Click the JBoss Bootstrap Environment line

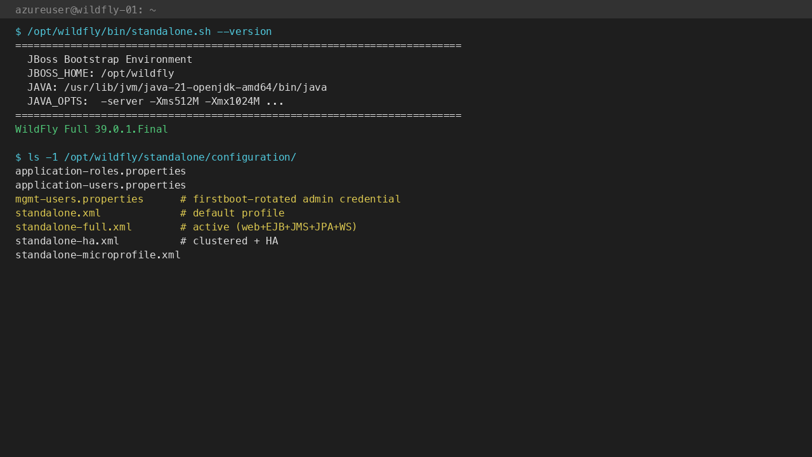110,60
